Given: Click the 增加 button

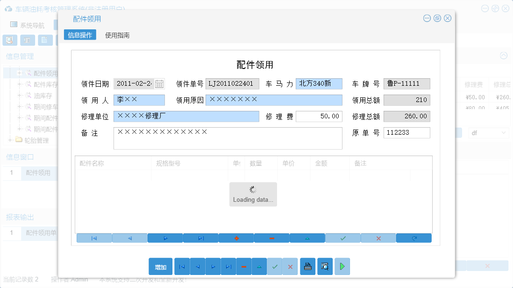Looking at the screenshot, I should [x=160, y=266].
